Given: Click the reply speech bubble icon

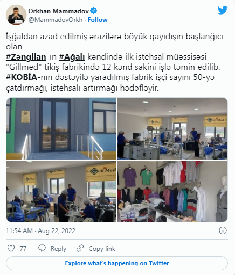Looking at the screenshot, I should [42, 248].
